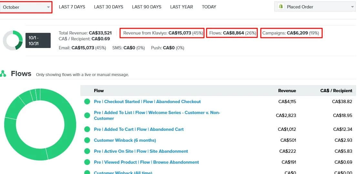Open the Site Abandonment flow link
This screenshot has width=357, height=174.
pos(141,151)
